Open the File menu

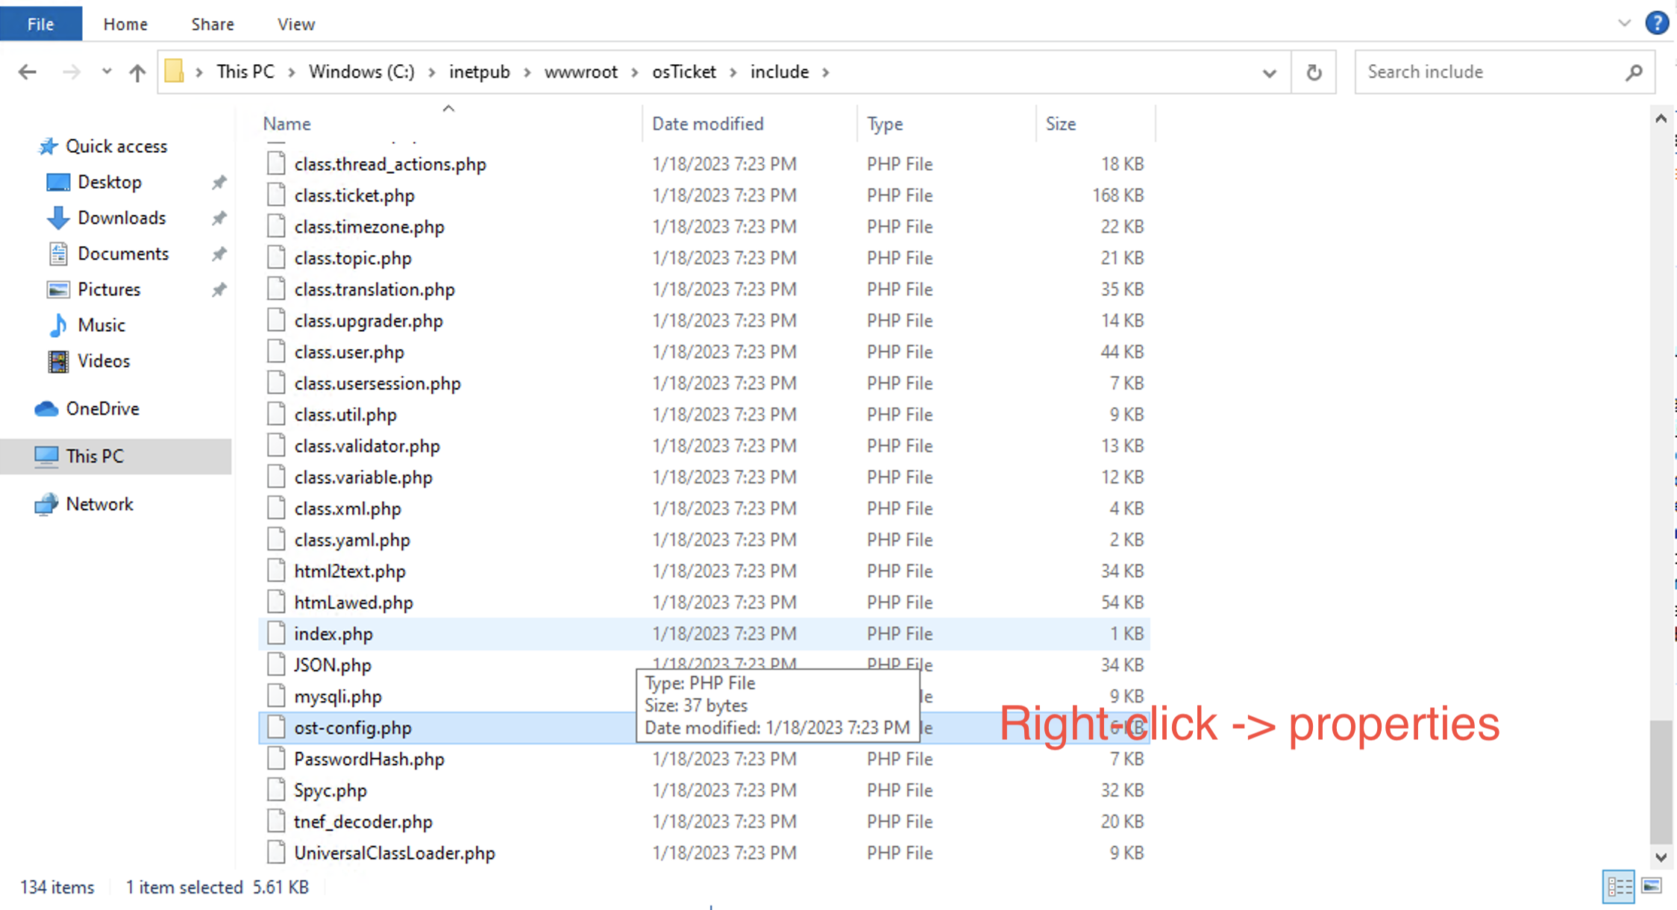[x=40, y=23]
